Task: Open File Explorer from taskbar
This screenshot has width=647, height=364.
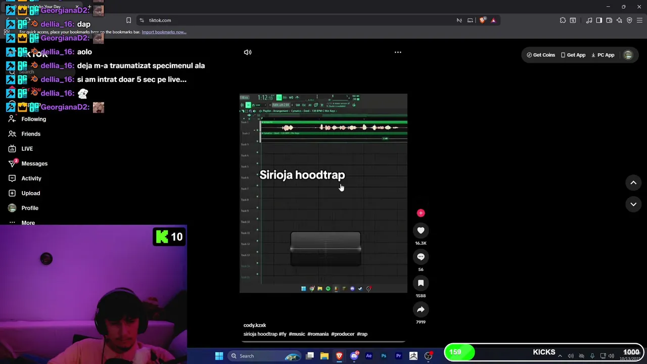Action: click(325, 356)
